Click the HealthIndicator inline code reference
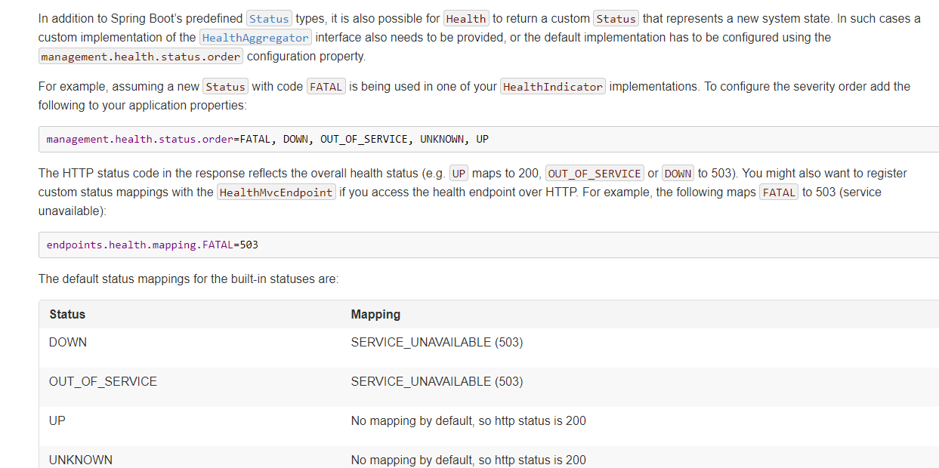The width and height of the screenshot is (939, 468). click(552, 86)
